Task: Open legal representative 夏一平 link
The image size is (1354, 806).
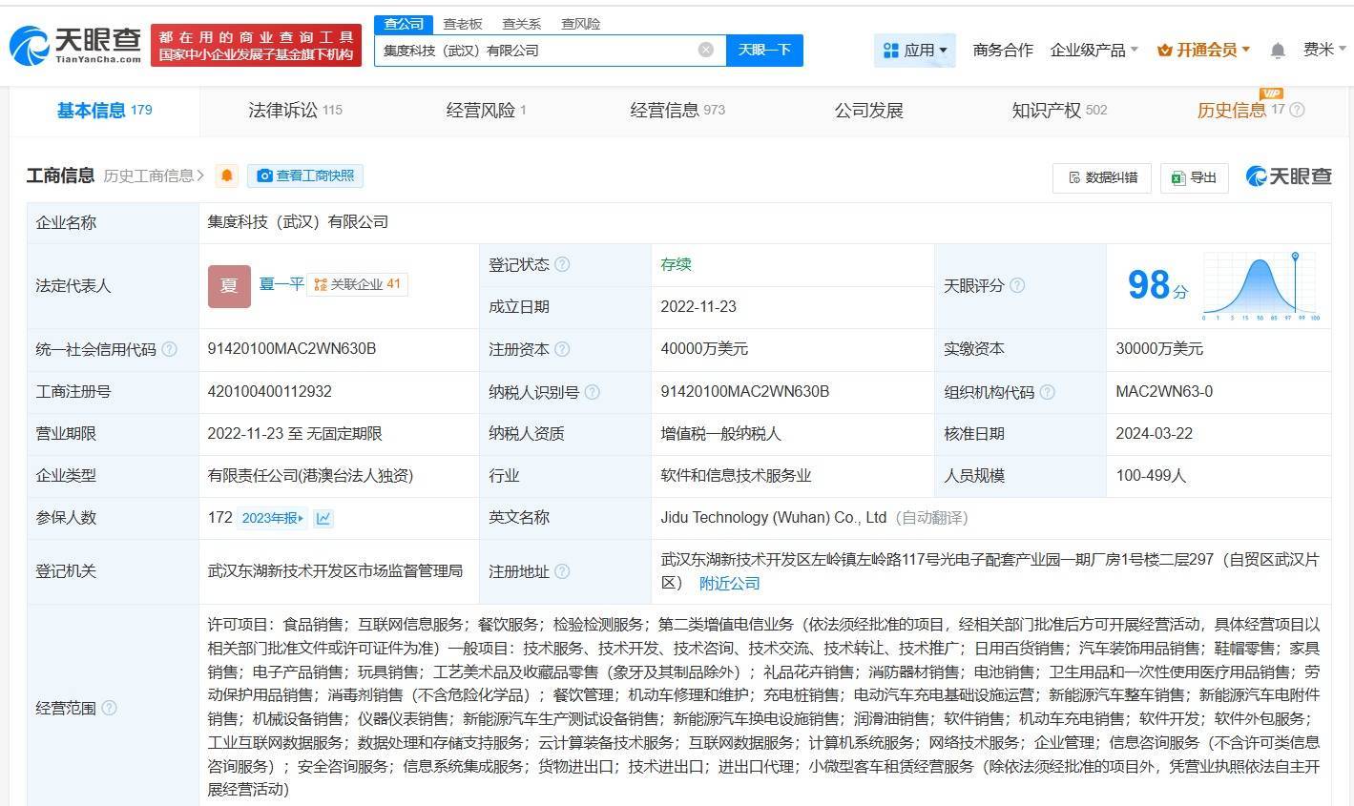Action: click(x=281, y=284)
